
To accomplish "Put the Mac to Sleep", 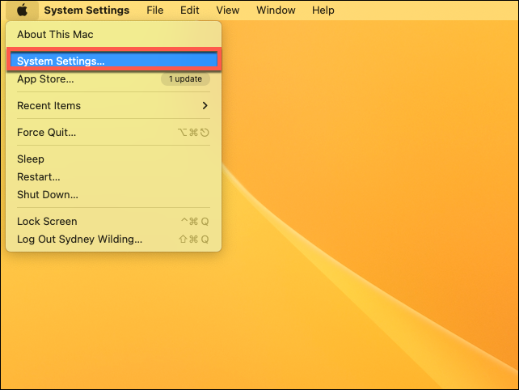I will click(x=31, y=159).
